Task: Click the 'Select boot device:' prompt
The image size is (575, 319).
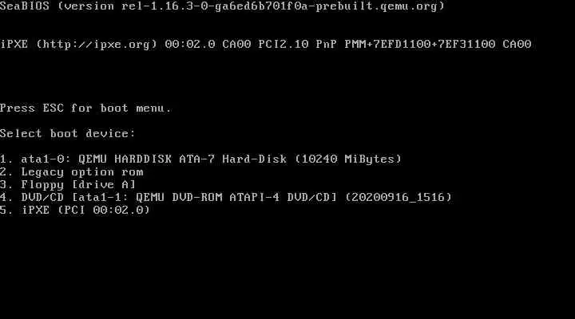Action: [x=68, y=134]
